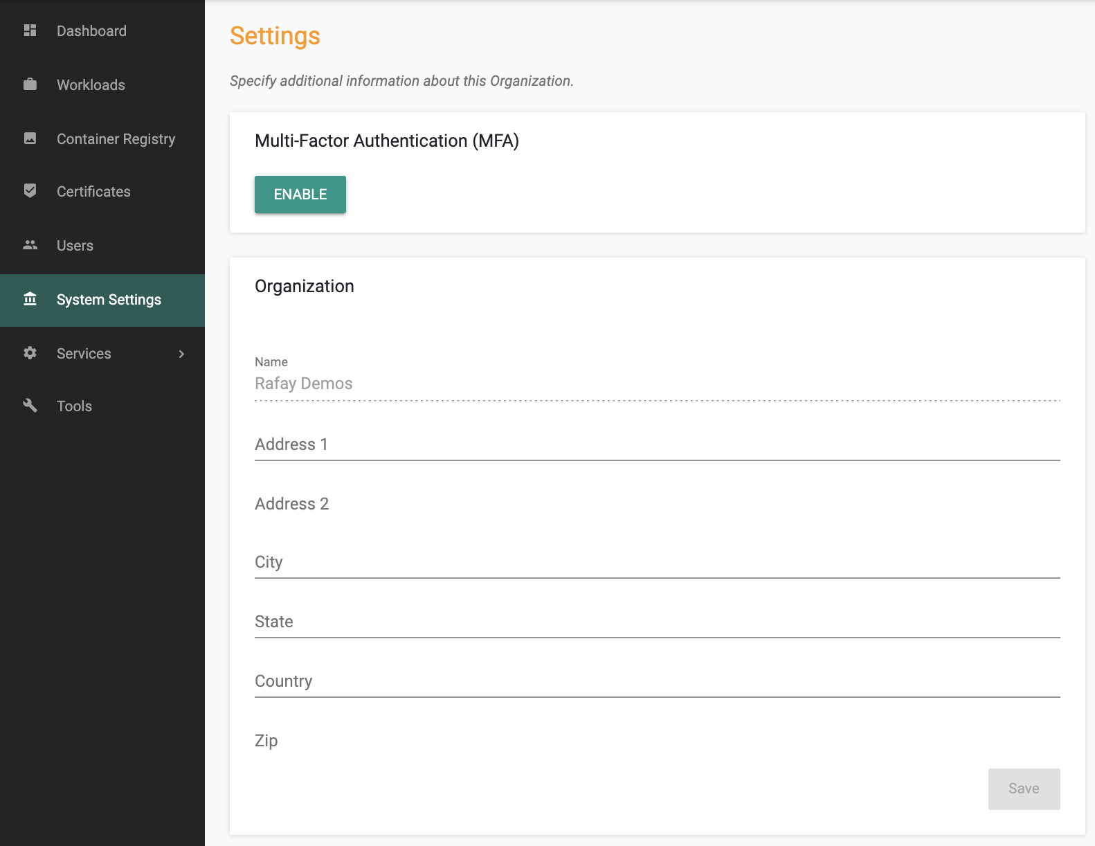Click the Services gear icon

click(30, 353)
